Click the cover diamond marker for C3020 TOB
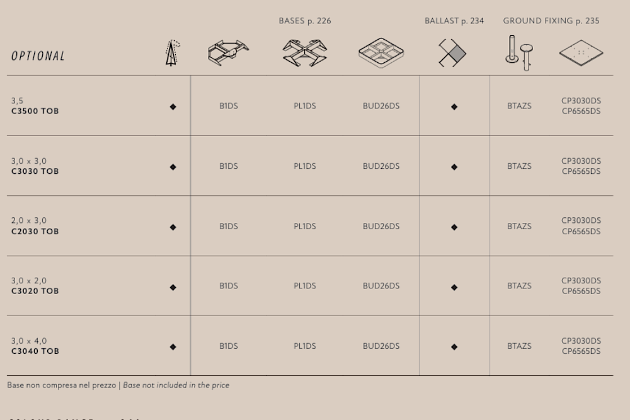Screen dimensions: 630x420 pyautogui.click(x=173, y=287)
